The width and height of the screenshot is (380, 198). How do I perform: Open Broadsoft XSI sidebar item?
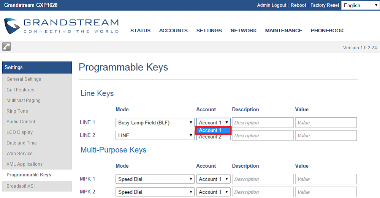coord(21,186)
